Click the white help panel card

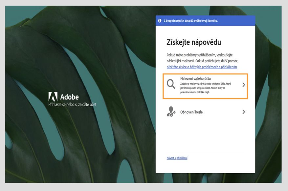(x=205, y=138)
